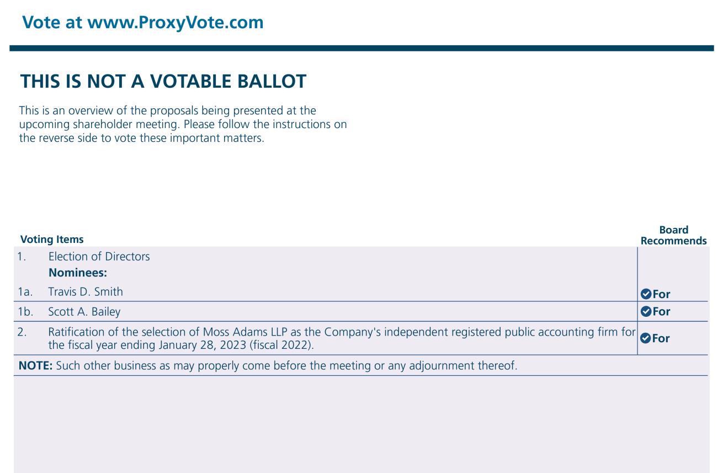723x473 pixels.
Task: Select the Election of Directors item
Action: 99,257
